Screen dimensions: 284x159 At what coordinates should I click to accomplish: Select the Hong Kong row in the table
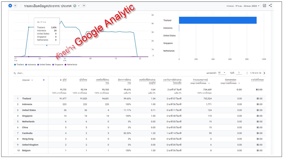pos(140,139)
